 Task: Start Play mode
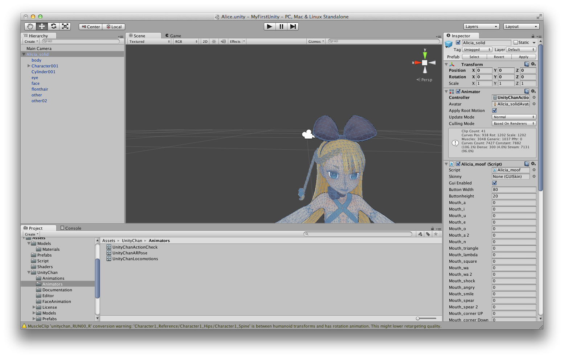pyautogui.click(x=269, y=26)
